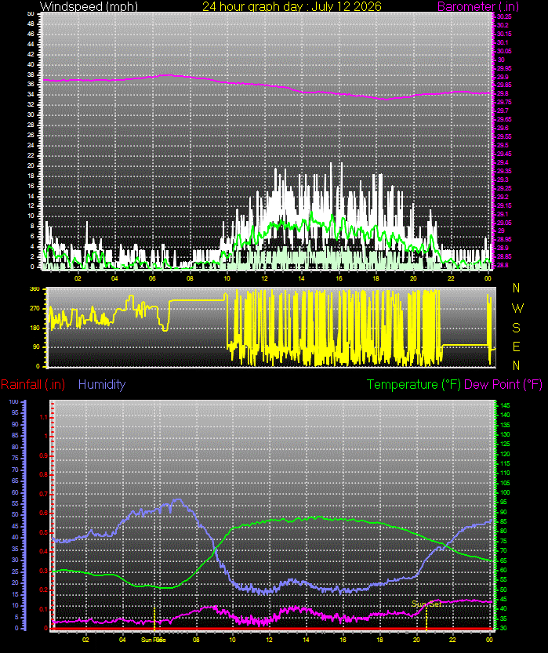This screenshot has width=548, height=653.
Task: Click hour '22' on the windspeed chart axis
Action: coord(451,278)
